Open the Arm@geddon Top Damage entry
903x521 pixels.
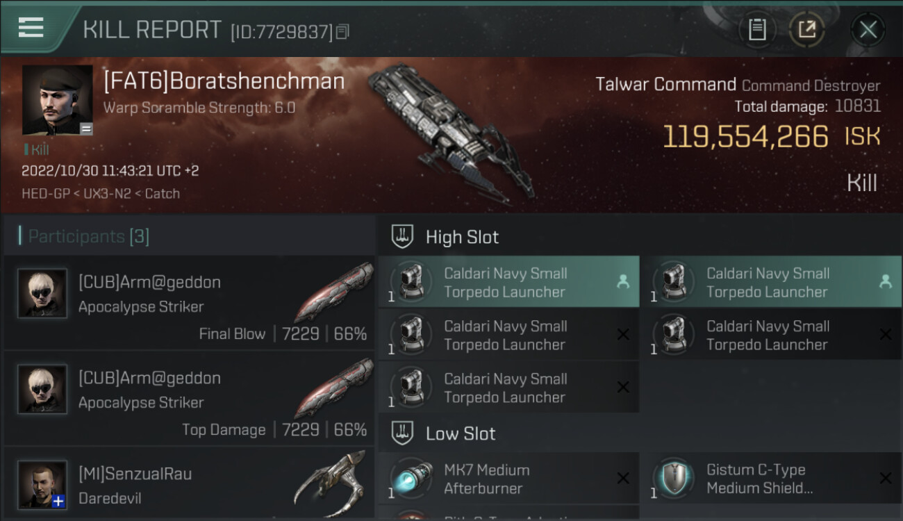[x=189, y=399]
